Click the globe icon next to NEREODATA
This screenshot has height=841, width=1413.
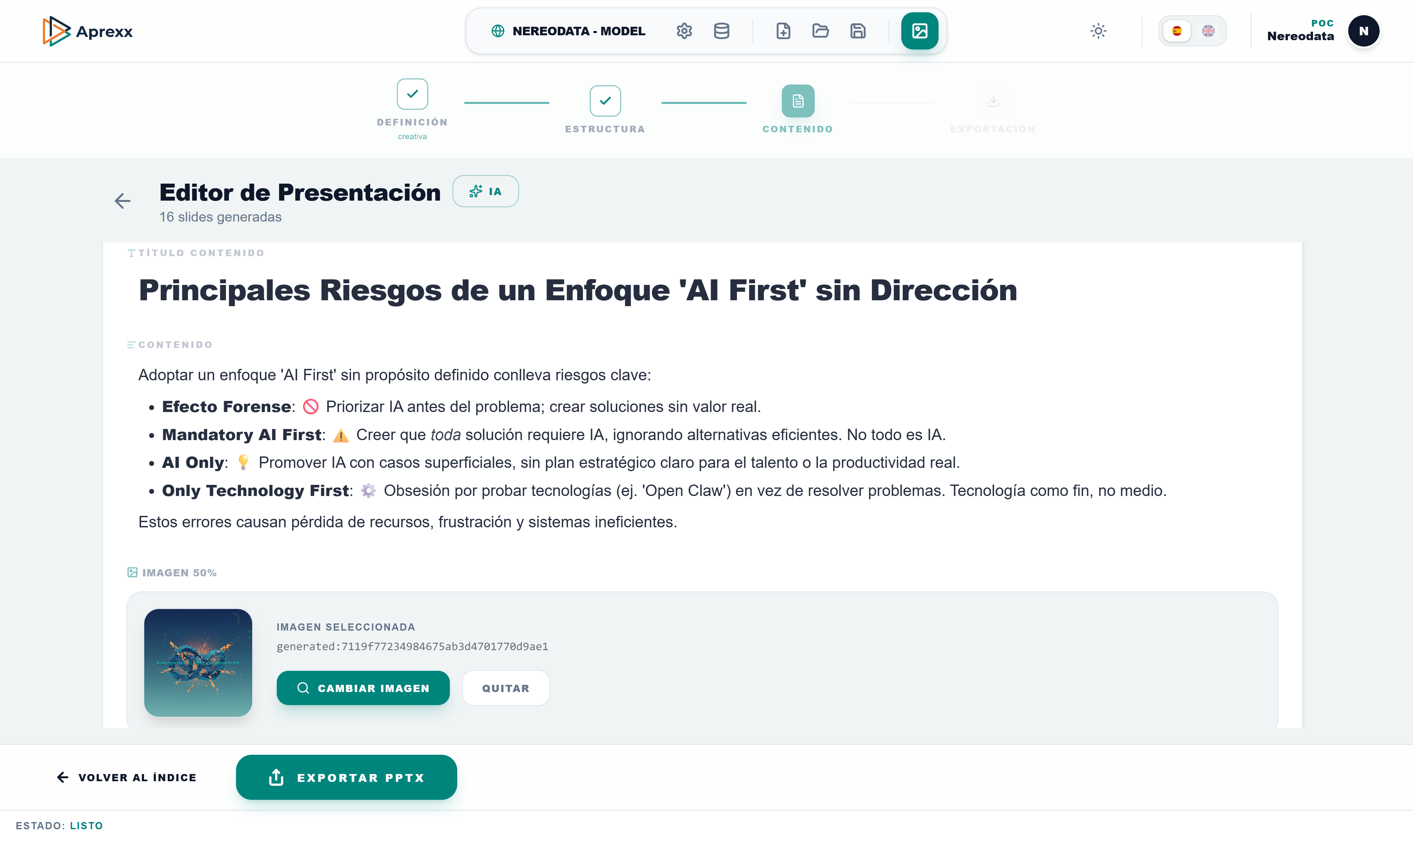(497, 31)
